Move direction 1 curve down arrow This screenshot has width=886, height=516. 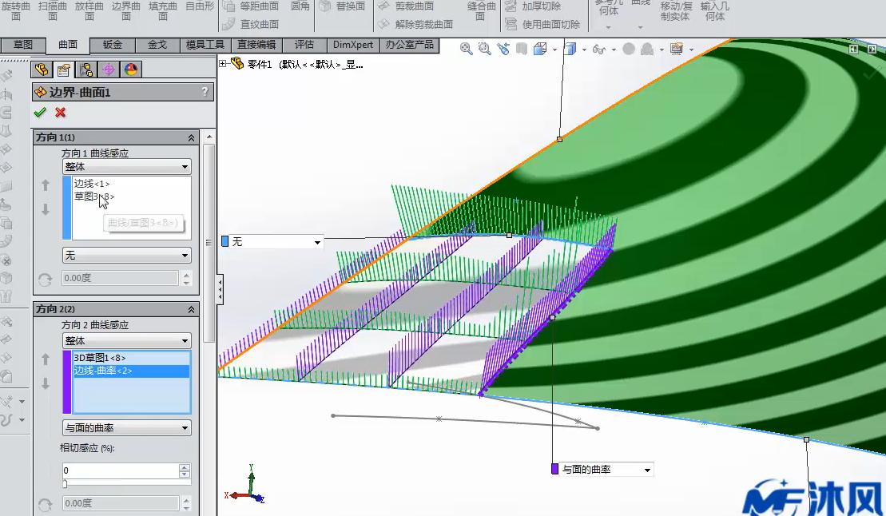pyautogui.click(x=46, y=209)
